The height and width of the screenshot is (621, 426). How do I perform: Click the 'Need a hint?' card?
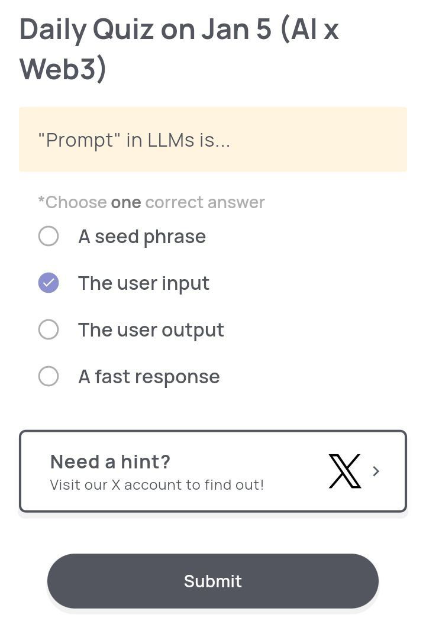point(213,471)
